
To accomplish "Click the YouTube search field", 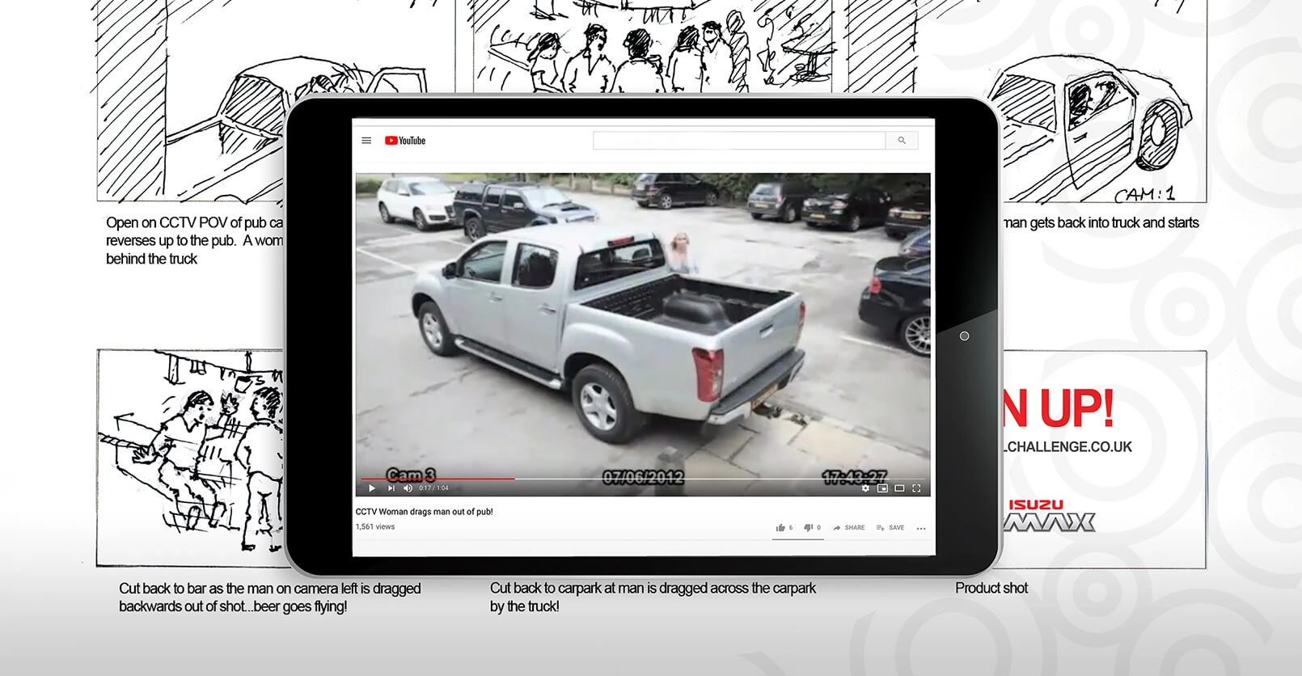I will [739, 141].
